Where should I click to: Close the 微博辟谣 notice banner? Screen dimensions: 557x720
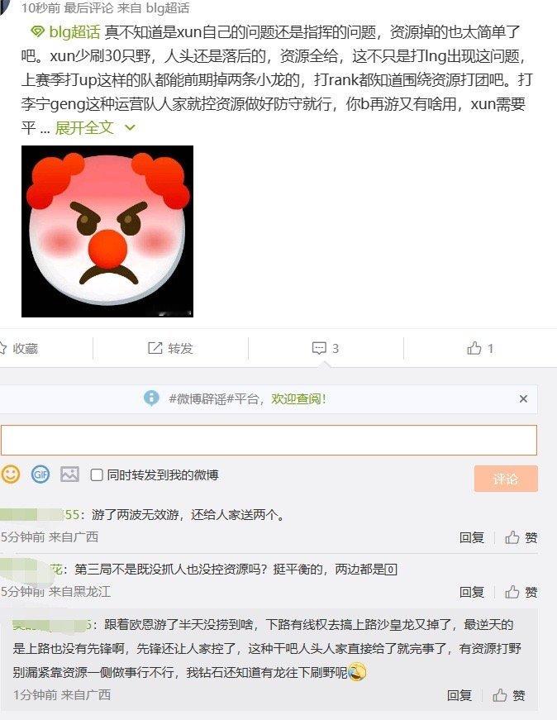523,398
